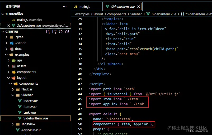Screen dimensions: 212x135
Task: Click line number 45 in the gutter
Action: point(80,99)
